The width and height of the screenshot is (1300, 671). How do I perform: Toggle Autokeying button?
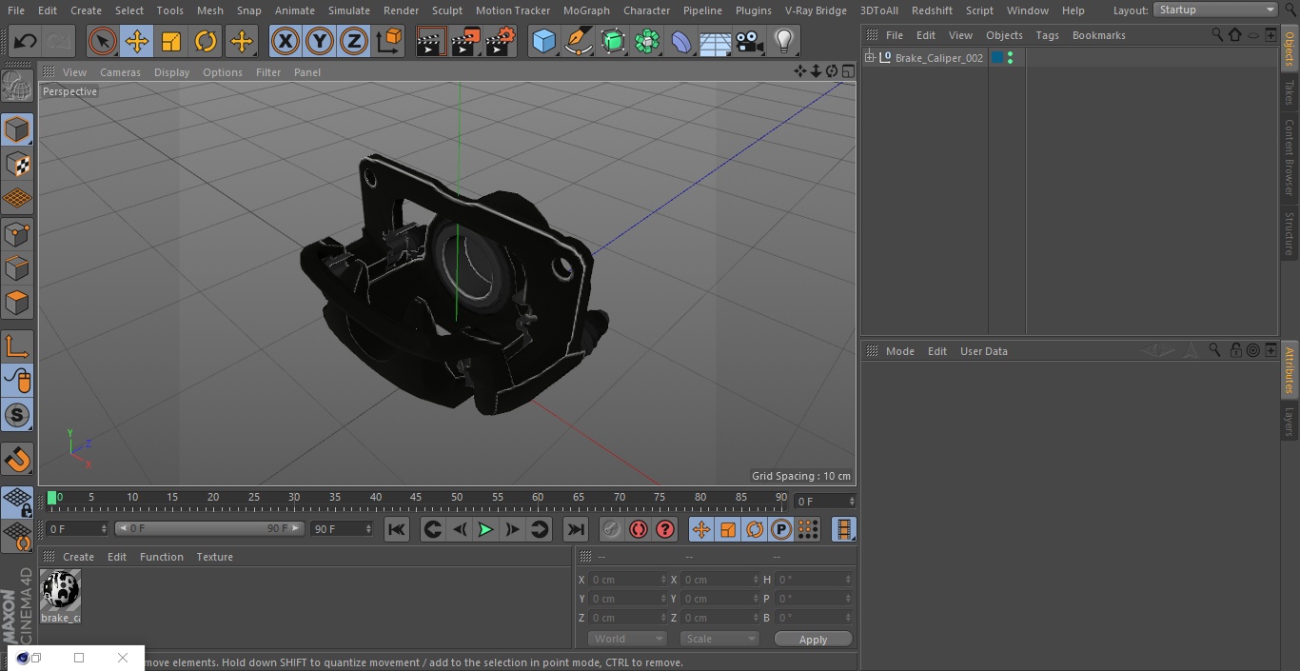tap(639, 529)
